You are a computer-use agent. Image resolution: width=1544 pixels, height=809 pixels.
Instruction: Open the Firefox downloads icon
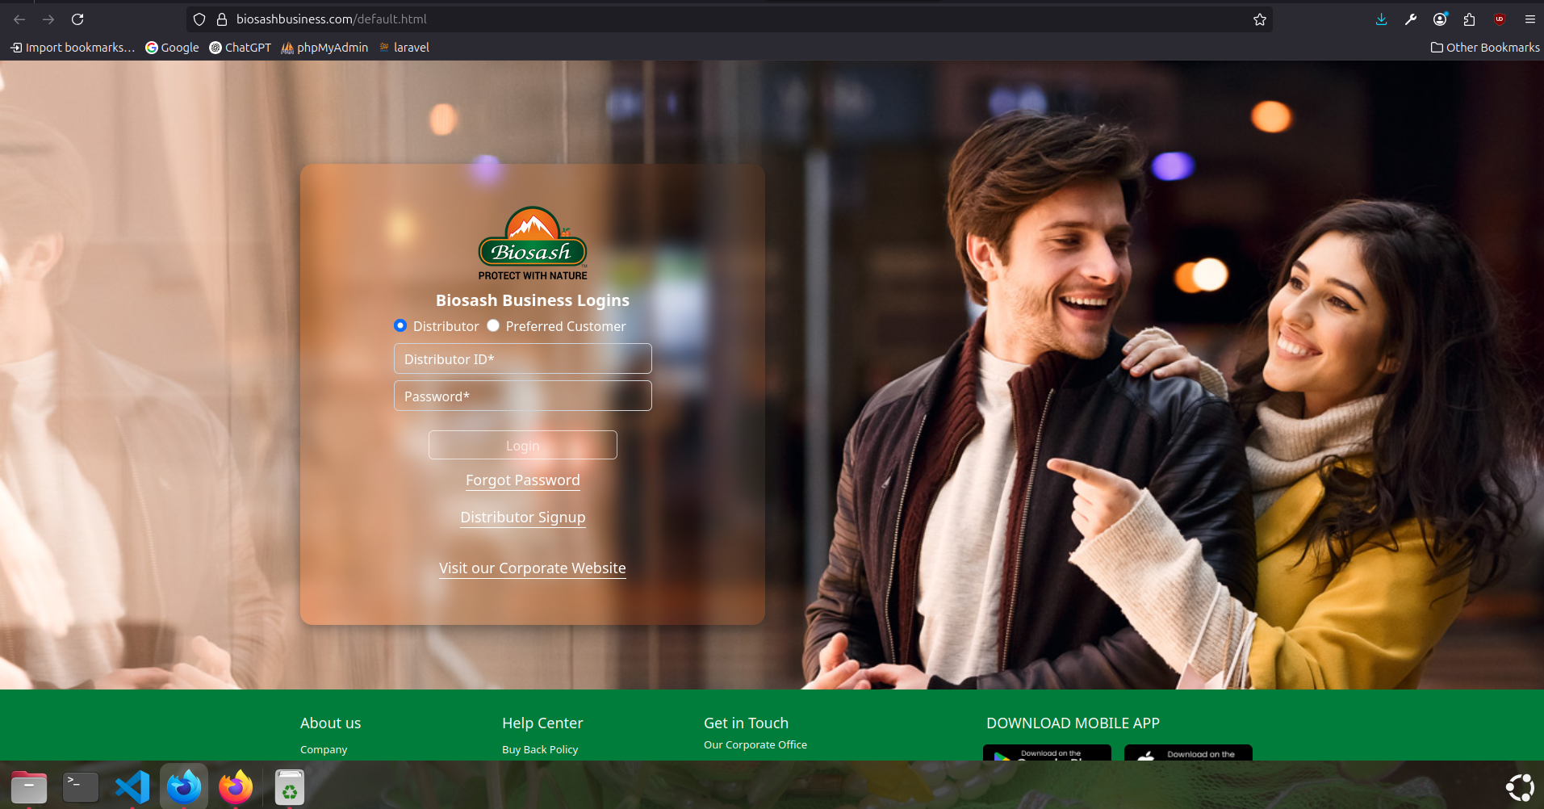pos(1381,19)
